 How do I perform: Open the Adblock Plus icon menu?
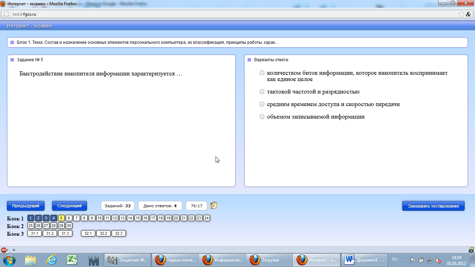click(5, 250)
